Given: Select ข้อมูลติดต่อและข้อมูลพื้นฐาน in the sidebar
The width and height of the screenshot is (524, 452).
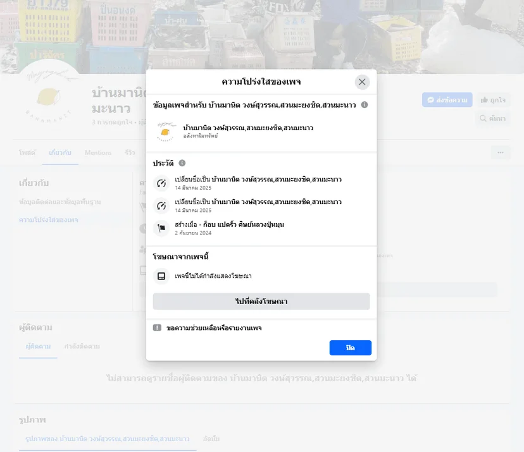Looking at the screenshot, I should click(60, 202).
